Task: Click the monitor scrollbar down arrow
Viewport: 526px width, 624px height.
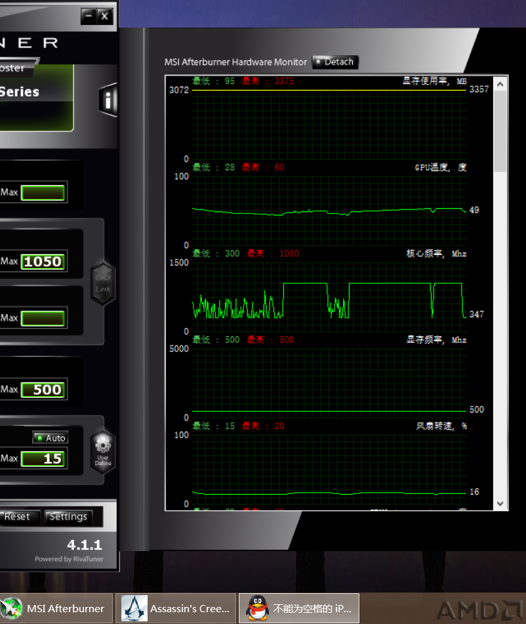Action: coord(500,503)
